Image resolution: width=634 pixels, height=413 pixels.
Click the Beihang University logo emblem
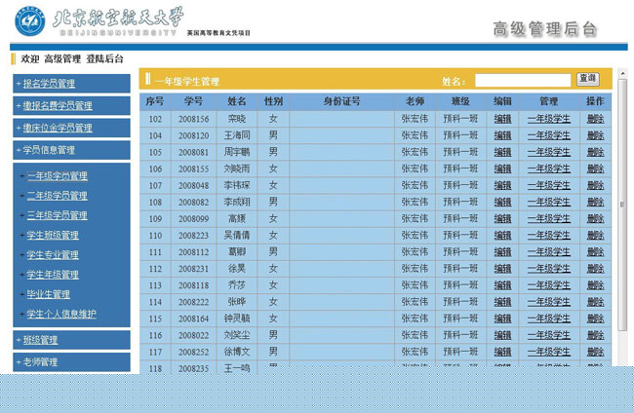27,19
